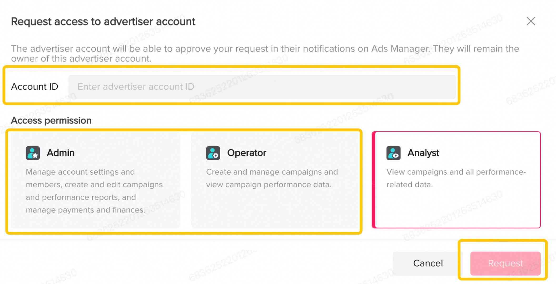The image size is (556, 284).
Task: Pick the Analyst access permission card
Action: pyautogui.click(x=456, y=180)
